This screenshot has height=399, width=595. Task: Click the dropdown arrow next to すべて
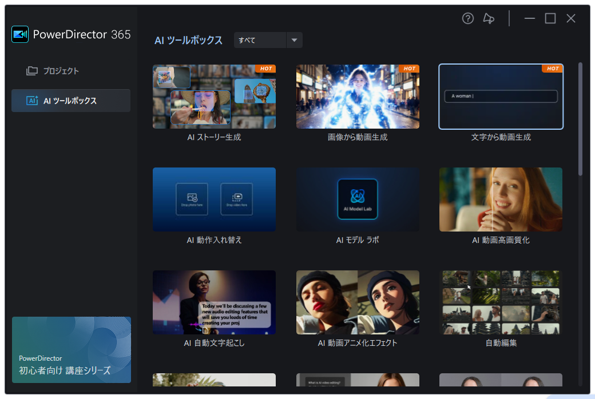[294, 40]
